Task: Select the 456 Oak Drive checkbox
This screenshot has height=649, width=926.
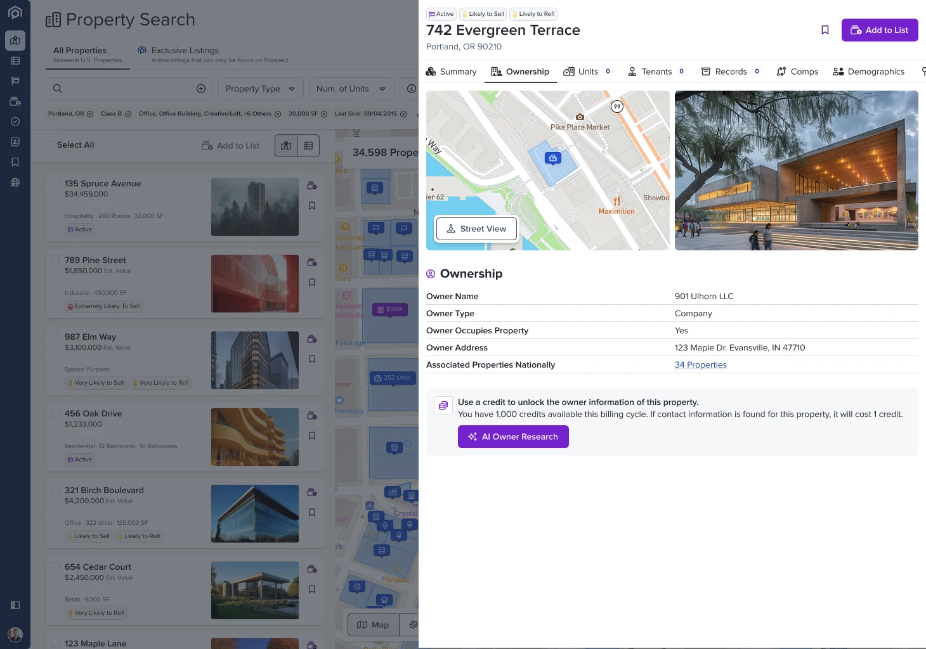Action: 55,413
